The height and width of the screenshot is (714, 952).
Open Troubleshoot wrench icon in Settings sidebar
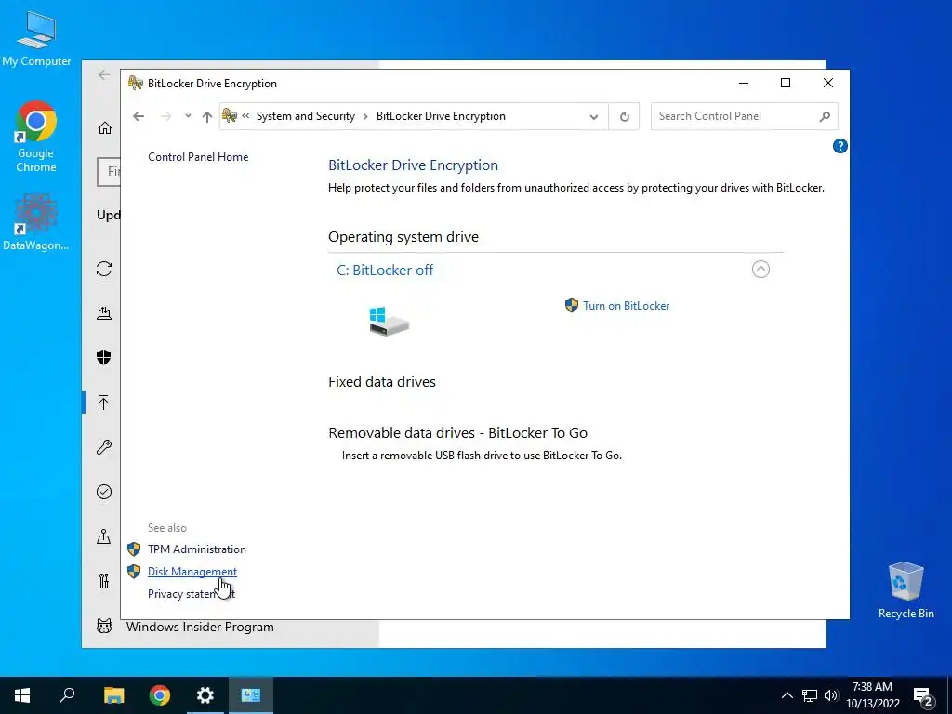[104, 447]
